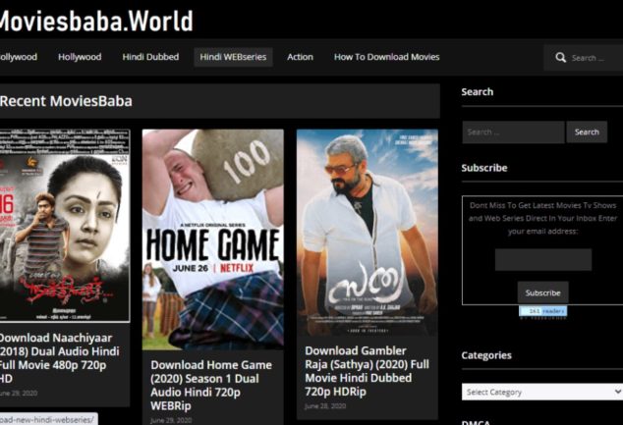Click the partially visible Bollywood menu item
Image resolution: width=623 pixels, height=425 pixels.
(x=19, y=57)
